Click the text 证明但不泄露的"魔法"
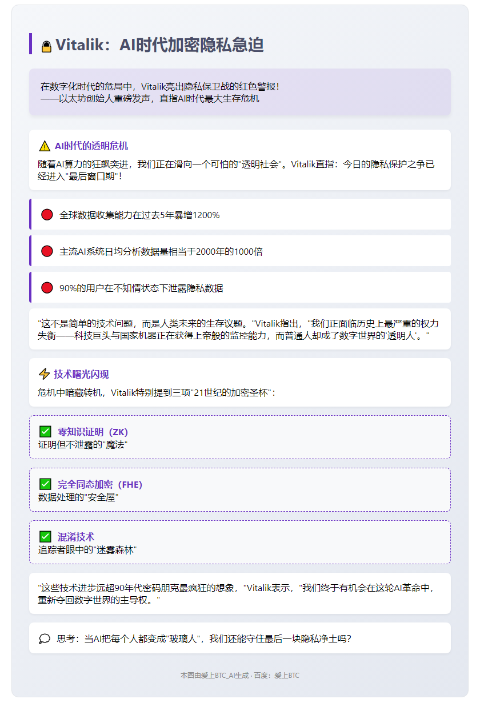This screenshot has width=480, height=715. [83, 444]
